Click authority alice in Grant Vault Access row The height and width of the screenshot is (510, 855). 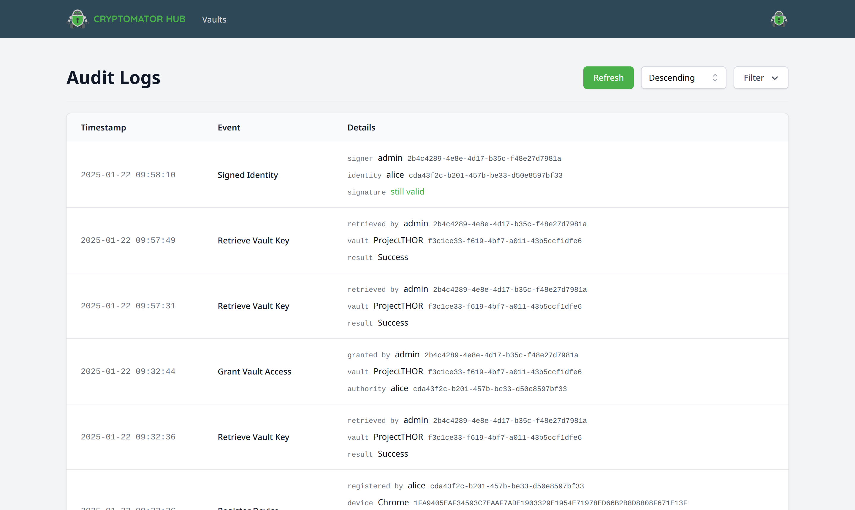click(x=400, y=388)
